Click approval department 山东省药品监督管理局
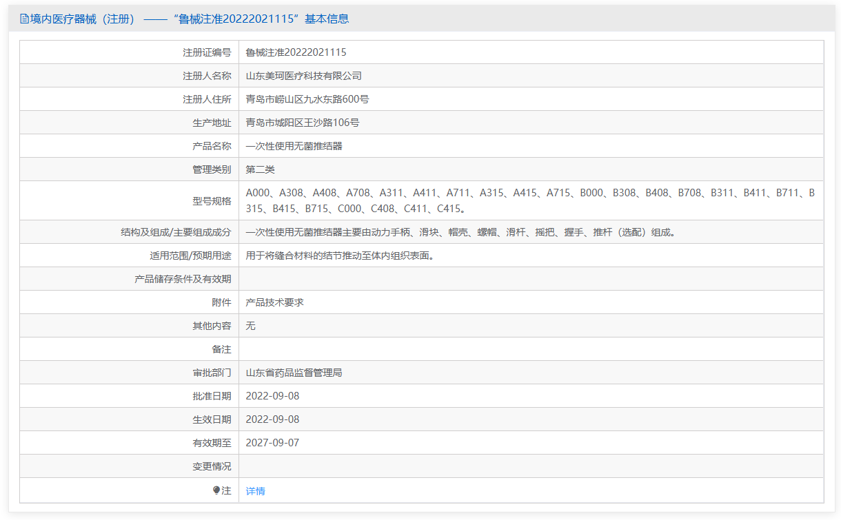The height and width of the screenshot is (520, 841). click(x=294, y=373)
